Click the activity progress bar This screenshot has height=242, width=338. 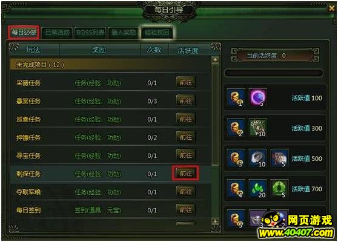click(x=274, y=73)
